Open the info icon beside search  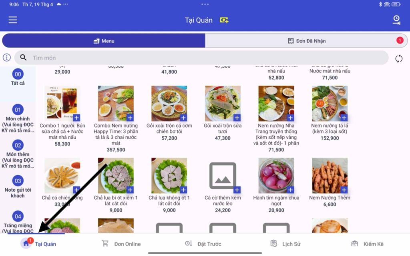coord(7,58)
